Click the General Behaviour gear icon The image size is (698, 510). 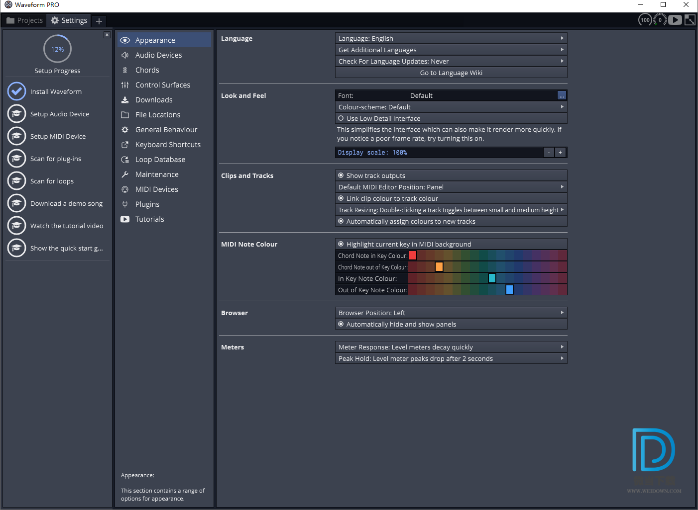125,130
